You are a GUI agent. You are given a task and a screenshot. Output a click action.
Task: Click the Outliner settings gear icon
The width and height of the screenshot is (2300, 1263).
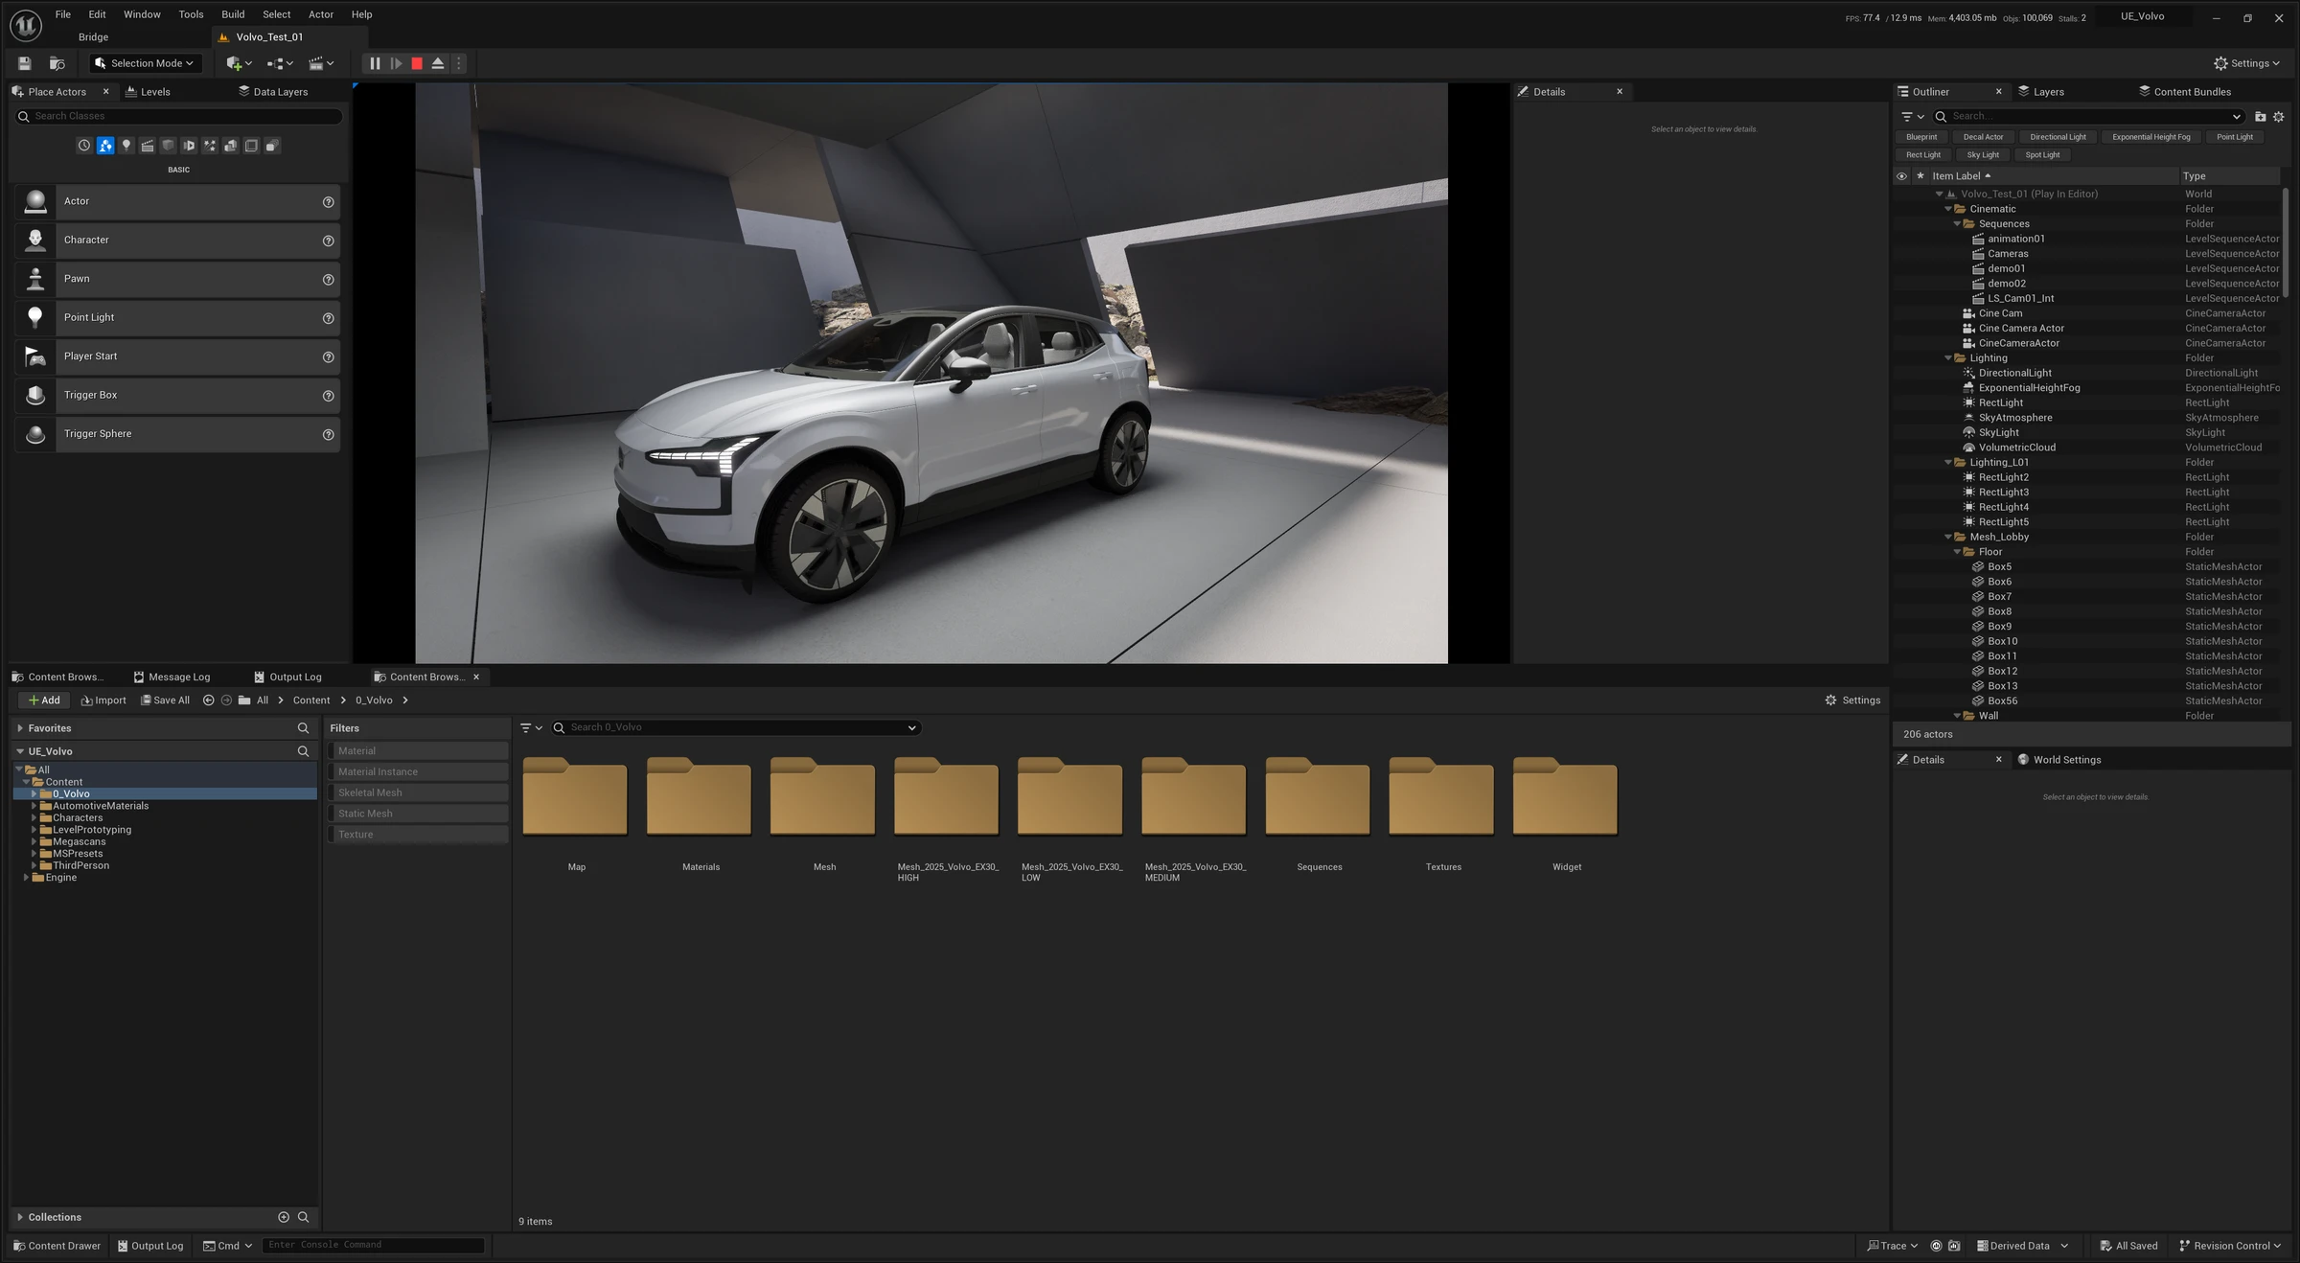tap(2279, 117)
